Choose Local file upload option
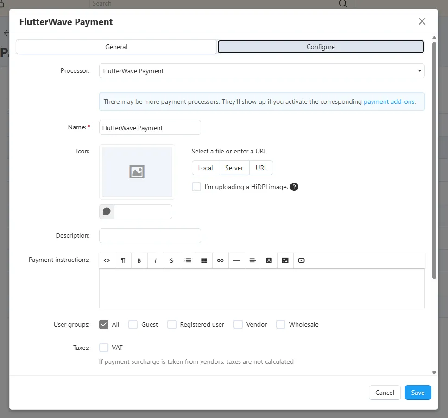448x418 pixels. [205, 168]
